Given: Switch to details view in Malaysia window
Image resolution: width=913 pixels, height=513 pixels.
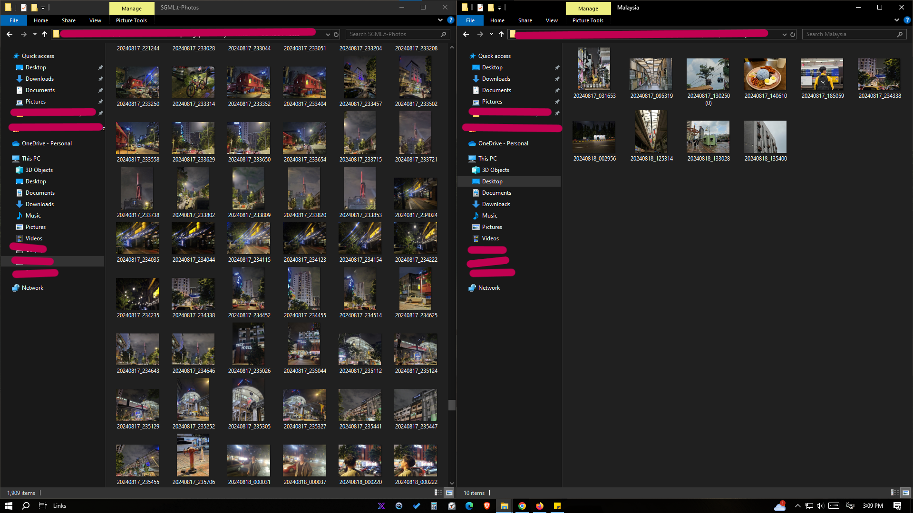Looking at the screenshot, I should click(894, 493).
